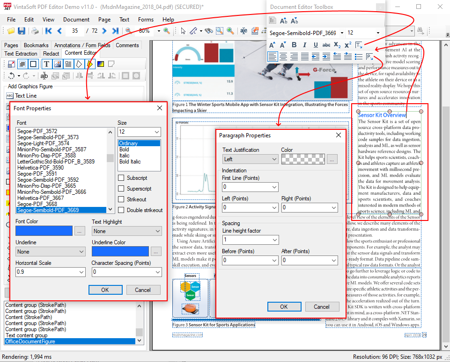Add a text box with the T tool
450x362 pixels.
(46, 64)
